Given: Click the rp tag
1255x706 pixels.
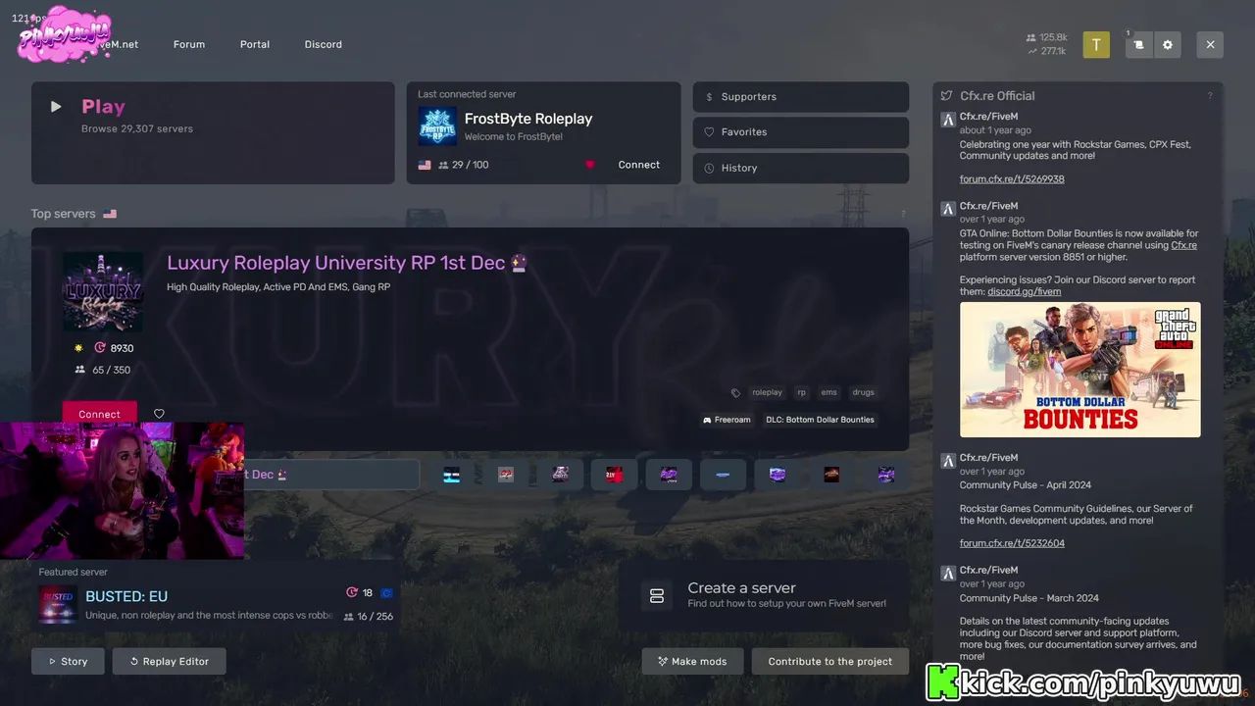Looking at the screenshot, I should 801,392.
